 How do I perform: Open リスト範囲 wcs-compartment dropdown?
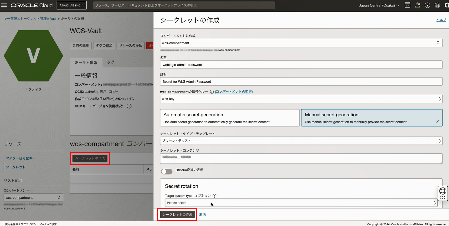[x=33, y=198]
